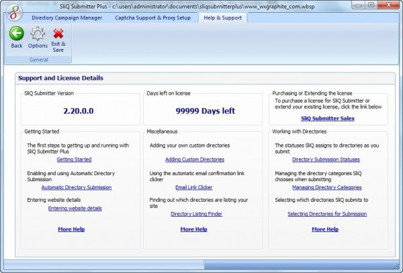Open the Options gear icon
Screen dimensions: 403x273
point(38,34)
